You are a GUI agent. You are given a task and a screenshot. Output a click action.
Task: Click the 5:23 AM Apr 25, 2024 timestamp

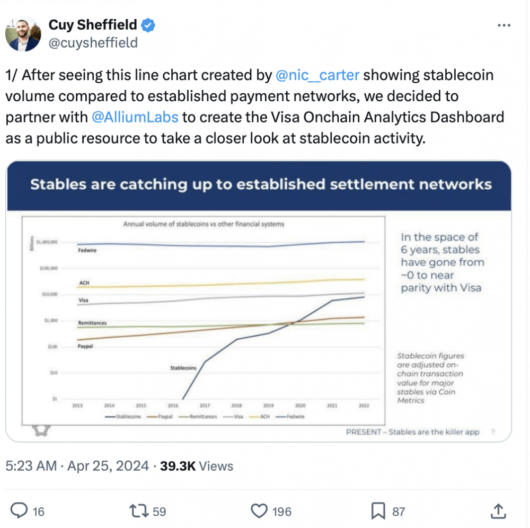pos(77,466)
